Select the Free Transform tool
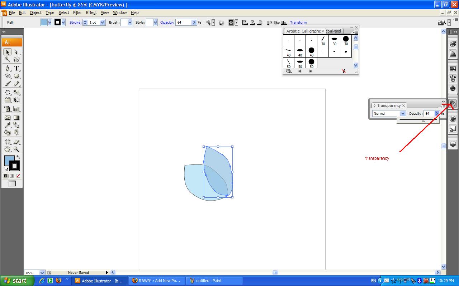This screenshot has height=286, width=459. point(16,100)
